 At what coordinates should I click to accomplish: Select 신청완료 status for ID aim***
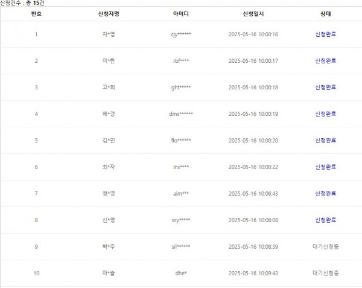click(326, 194)
